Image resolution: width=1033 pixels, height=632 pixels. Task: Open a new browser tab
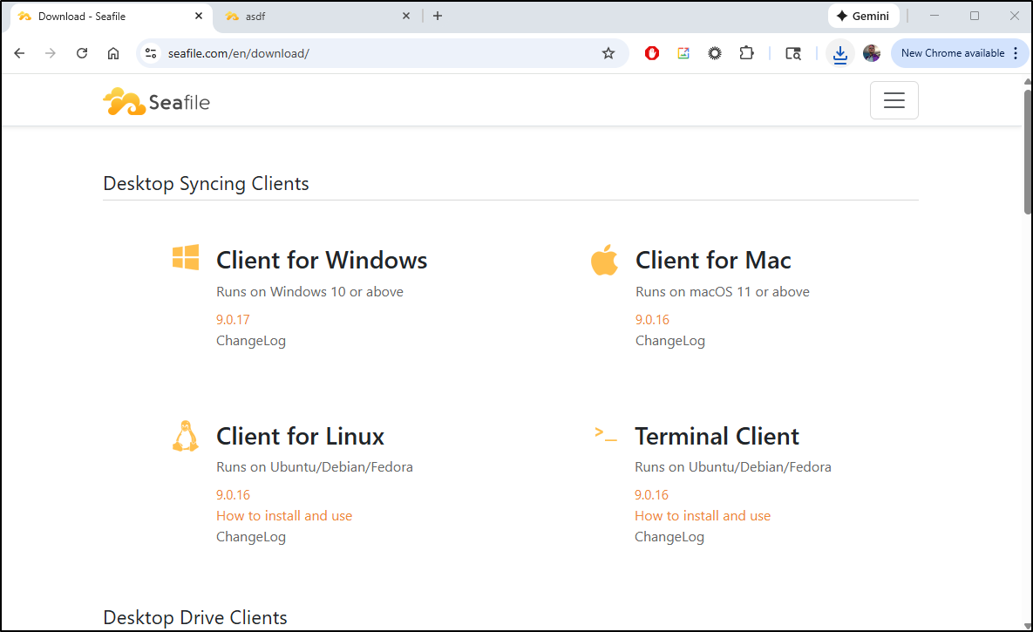tap(438, 16)
